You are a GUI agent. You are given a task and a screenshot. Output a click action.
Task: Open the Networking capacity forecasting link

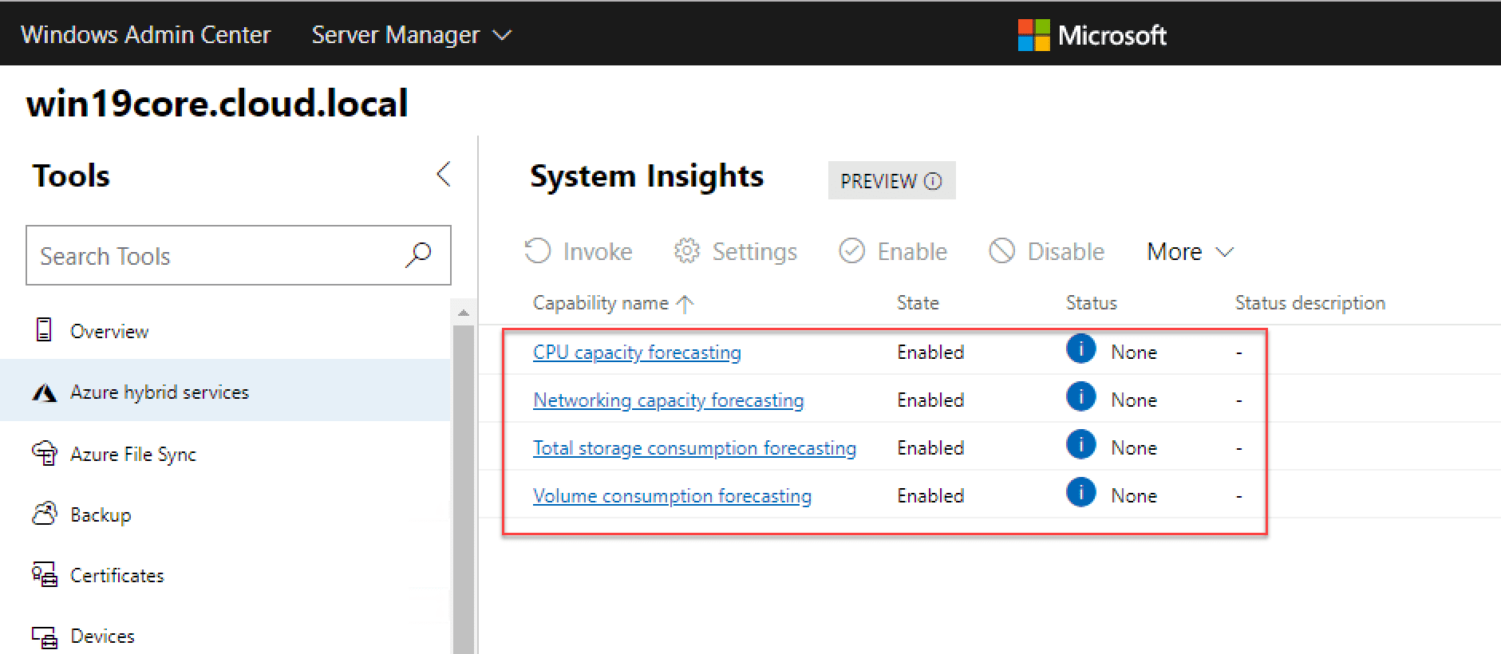click(668, 400)
